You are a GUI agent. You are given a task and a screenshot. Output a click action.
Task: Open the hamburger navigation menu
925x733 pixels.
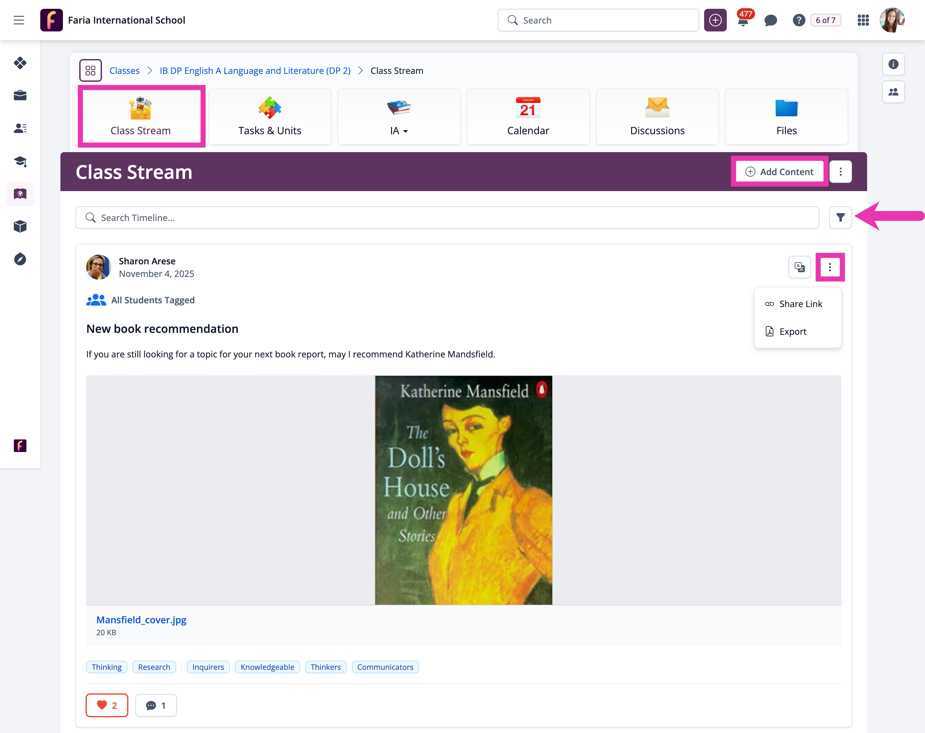(x=19, y=20)
